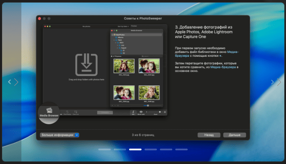Open the Больше информации dropdown
Viewport: 286px width, 164px height.
click(59, 135)
